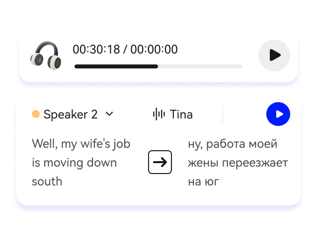317x236 pixels.
Task: Play the blue translated segment button
Action: (278, 114)
